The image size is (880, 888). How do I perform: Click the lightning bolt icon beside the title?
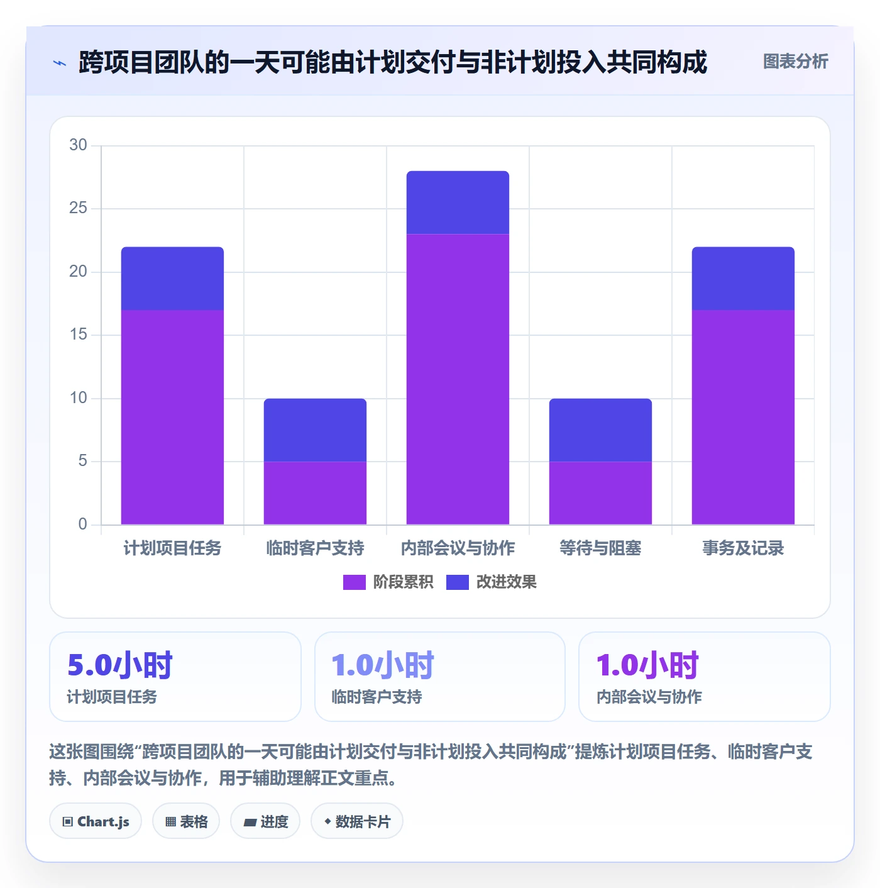60,63
